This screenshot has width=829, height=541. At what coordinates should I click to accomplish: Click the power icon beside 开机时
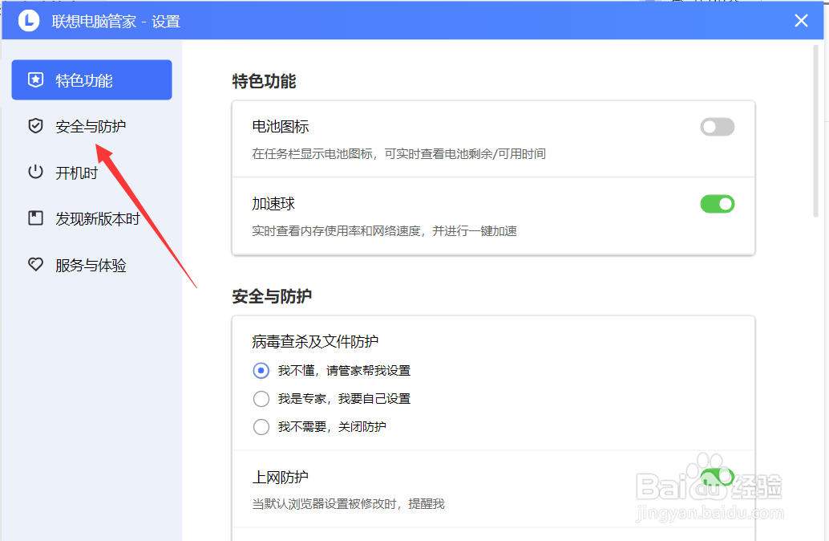[x=35, y=172]
